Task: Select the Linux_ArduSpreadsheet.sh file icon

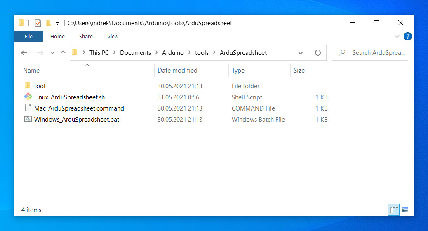Action: coord(28,97)
